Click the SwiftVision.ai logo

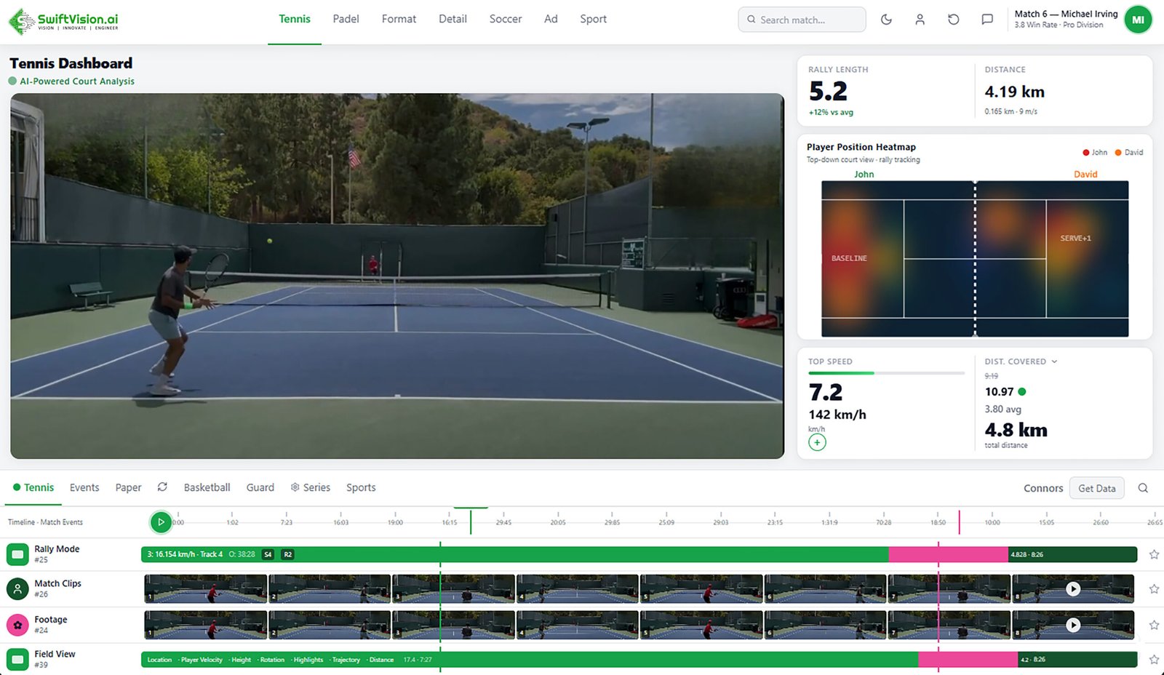pos(64,22)
